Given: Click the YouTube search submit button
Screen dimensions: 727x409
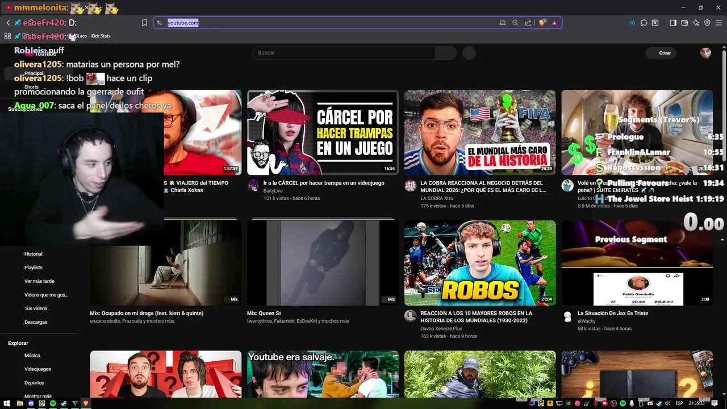Looking at the screenshot, I should coord(446,53).
